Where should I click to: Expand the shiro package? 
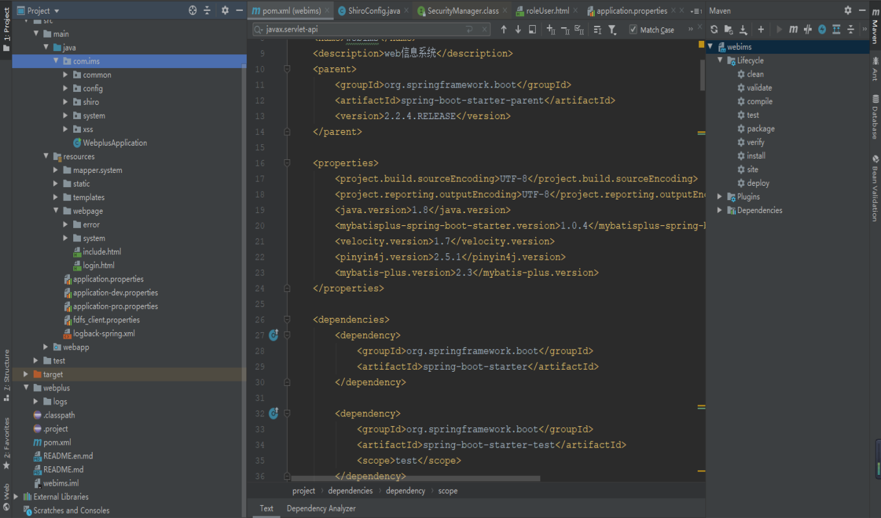pyautogui.click(x=66, y=102)
